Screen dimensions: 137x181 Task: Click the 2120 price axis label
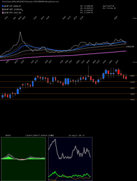(x=133, y=82)
